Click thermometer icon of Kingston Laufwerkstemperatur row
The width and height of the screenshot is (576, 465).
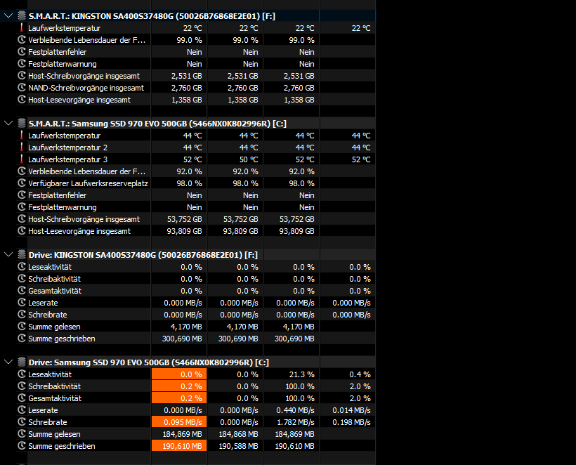pos(22,28)
